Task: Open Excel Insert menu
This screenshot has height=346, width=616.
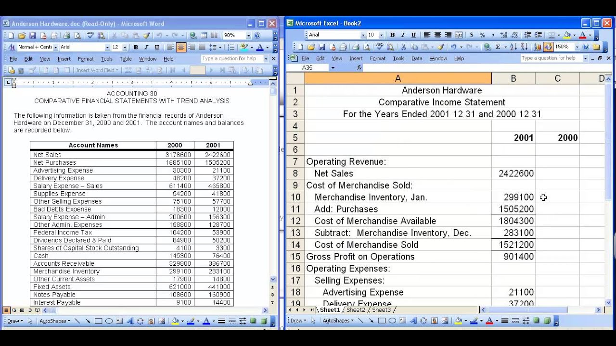Action: coord(356,58)
